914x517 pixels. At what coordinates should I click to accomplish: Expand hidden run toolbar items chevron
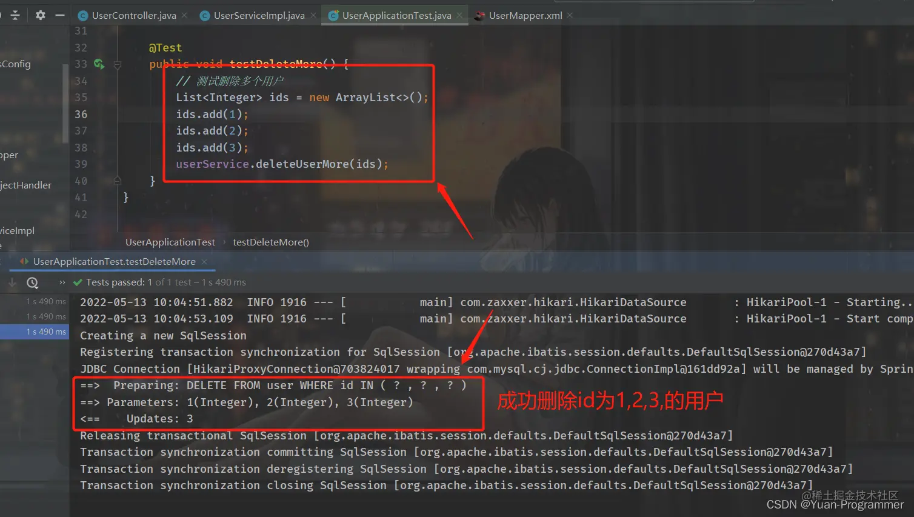(x=62, y=282)
